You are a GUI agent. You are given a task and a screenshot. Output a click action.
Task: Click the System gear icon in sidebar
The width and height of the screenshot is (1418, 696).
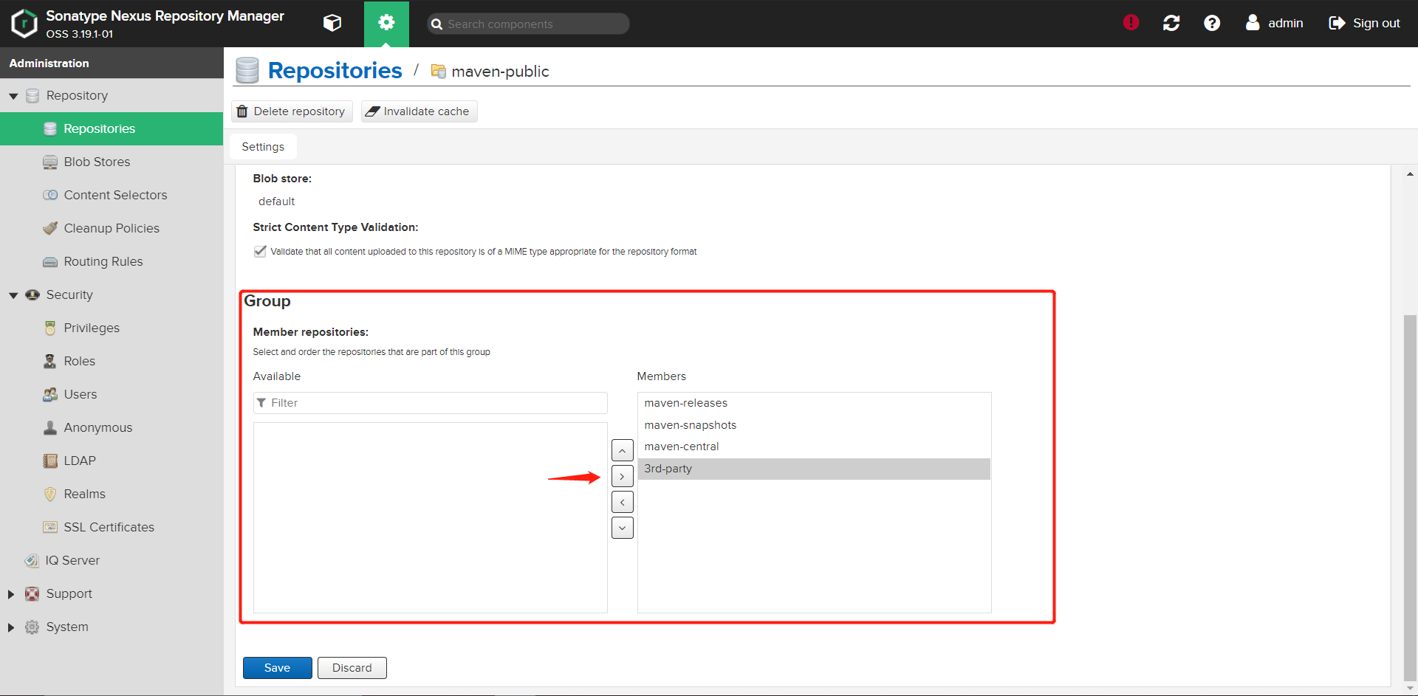pos(32,627)
